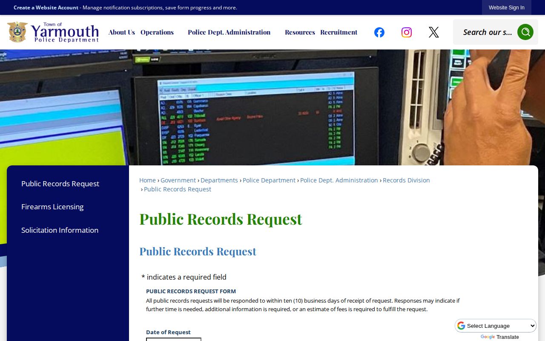Click the green search magnifier button
This screenshot has width=545, height=341.
coord(525,32)
